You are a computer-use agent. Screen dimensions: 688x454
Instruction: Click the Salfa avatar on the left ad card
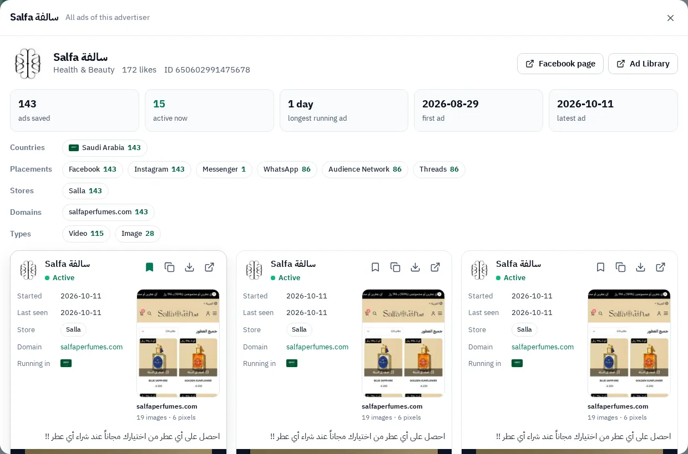(x=28, y=270)
